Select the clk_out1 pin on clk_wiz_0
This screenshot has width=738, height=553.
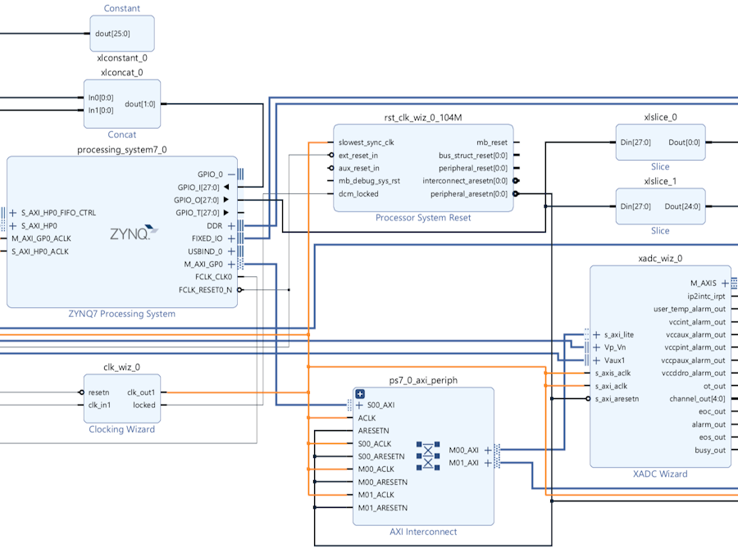point(141,392)
